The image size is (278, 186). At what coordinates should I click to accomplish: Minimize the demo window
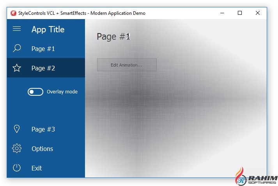pos(222,13)
